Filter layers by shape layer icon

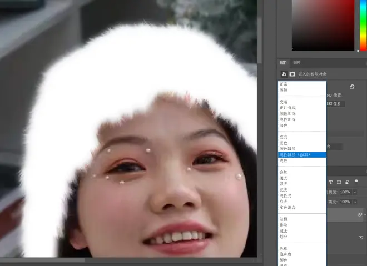[339, 182]
